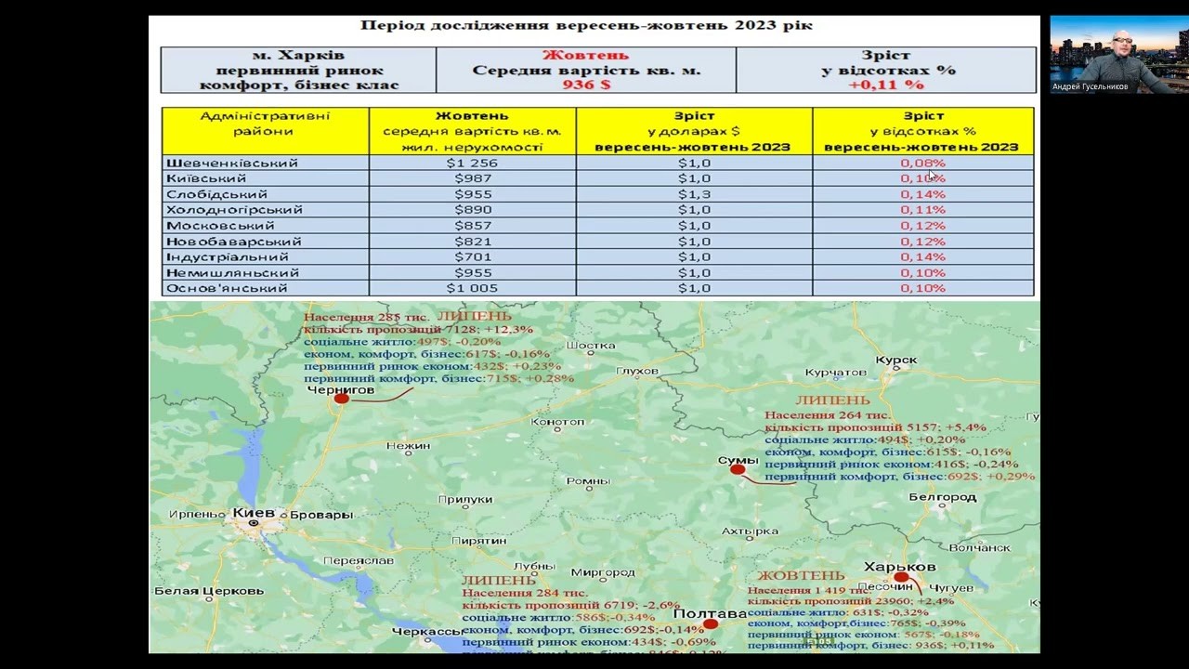Image resolution: width=1189 pixels, height=669 pixels.
Task: Select '$1,0' growth in Основ'янський row
Action: (x=694, y=289)
